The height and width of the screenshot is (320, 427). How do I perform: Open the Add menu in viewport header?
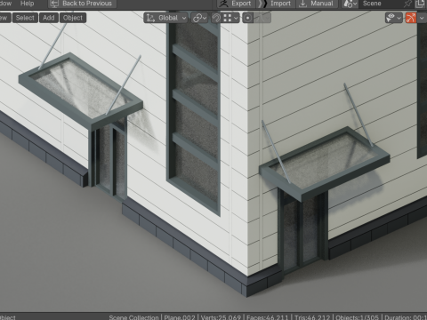49,18
